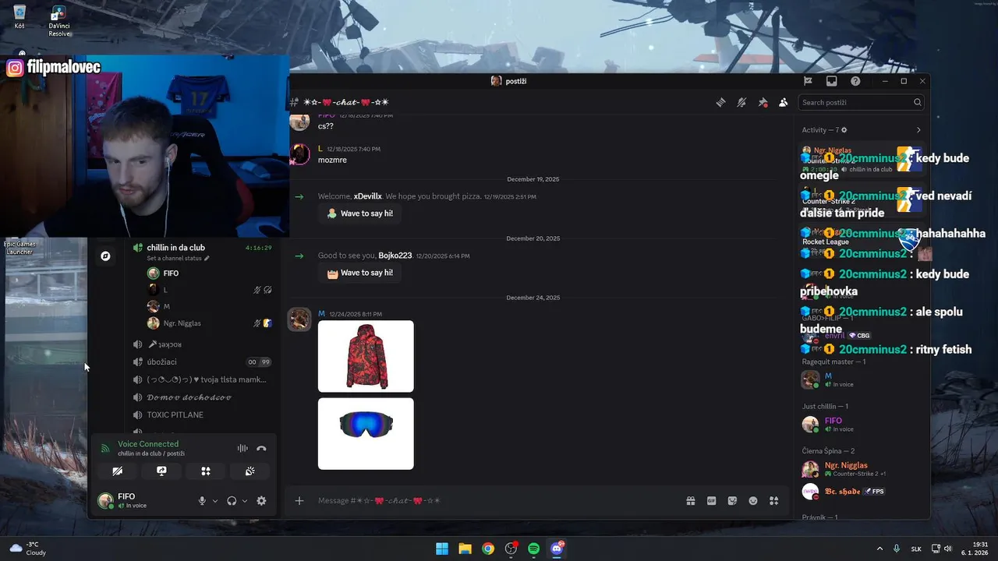Open the emoji picker
The height and width of the screenshot is (561, 998).
pyautogui.click(x=753, y=501)
